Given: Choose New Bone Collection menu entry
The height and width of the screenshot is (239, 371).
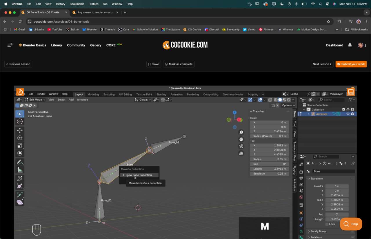Looking at the screenshot, I should (139, 175).
